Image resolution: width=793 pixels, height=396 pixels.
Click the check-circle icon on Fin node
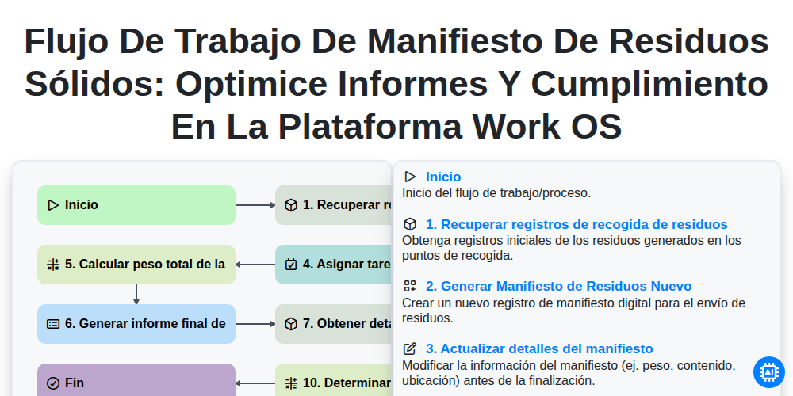coord(53,383)
